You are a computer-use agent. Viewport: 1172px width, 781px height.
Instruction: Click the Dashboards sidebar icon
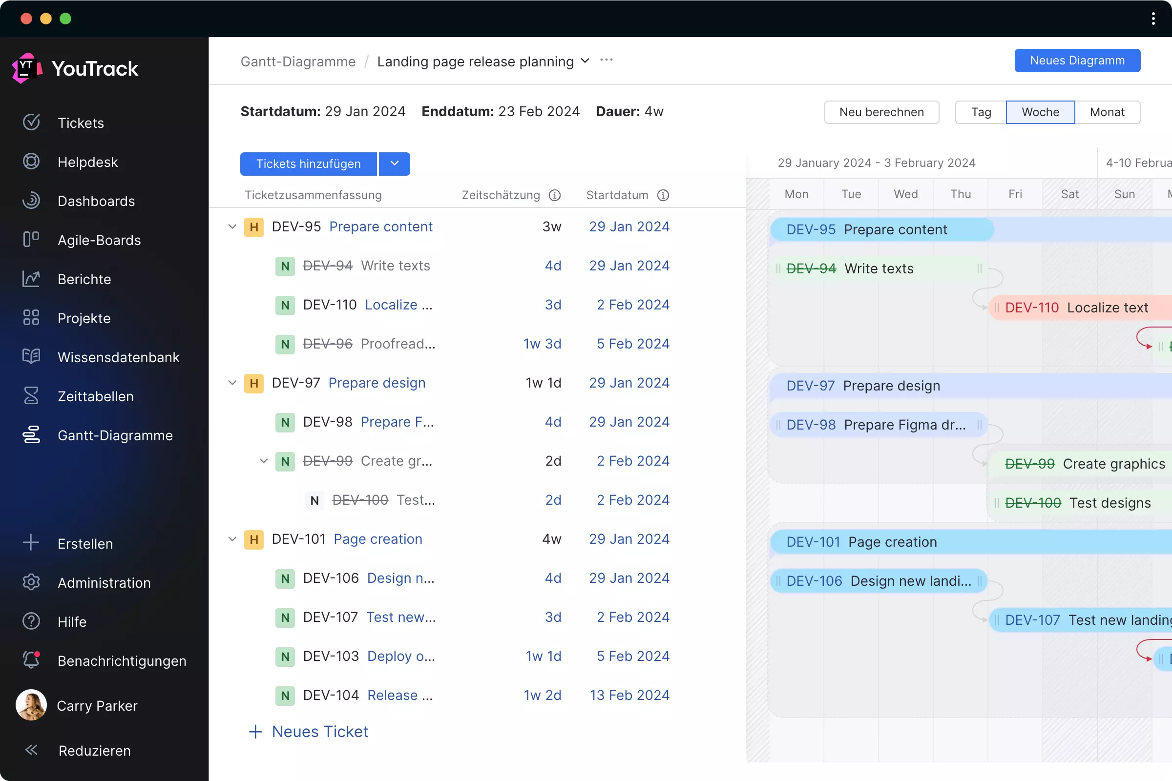(31, 200)
